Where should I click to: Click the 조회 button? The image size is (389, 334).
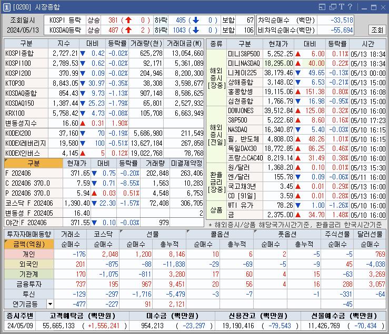click(x=377, y=30)
